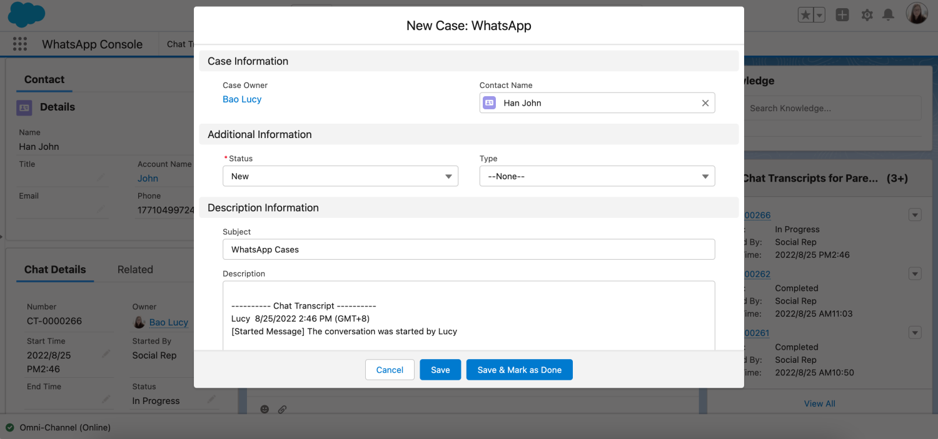Viewport: 938px width, 439px height.
Task: Open the Type dropdown
Action: 597,176
